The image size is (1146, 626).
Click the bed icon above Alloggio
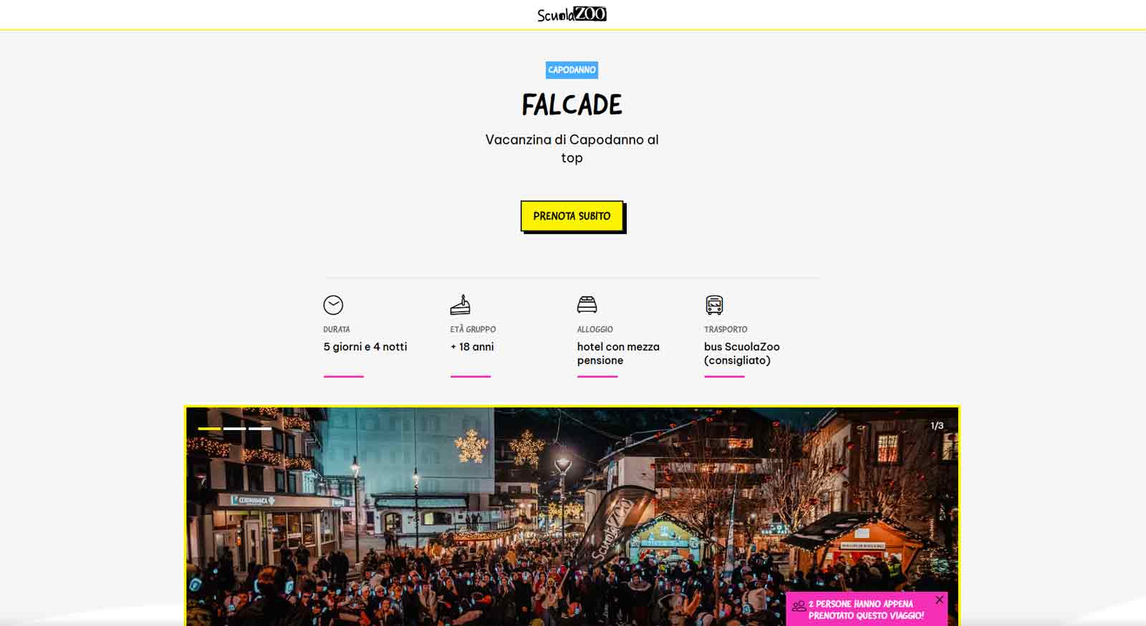click(x=587, y=305)
